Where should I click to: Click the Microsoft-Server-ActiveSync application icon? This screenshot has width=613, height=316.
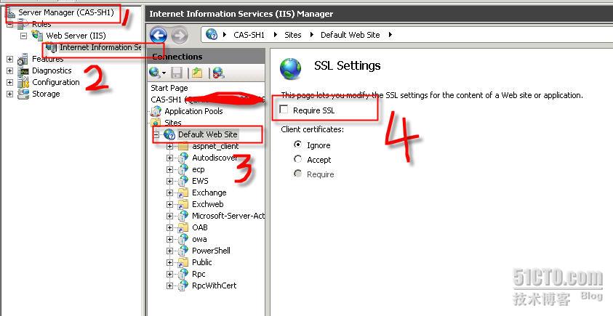(x=183, y=216)
